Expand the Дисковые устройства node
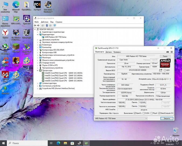 pyautogui.click(x=37, y=40)
